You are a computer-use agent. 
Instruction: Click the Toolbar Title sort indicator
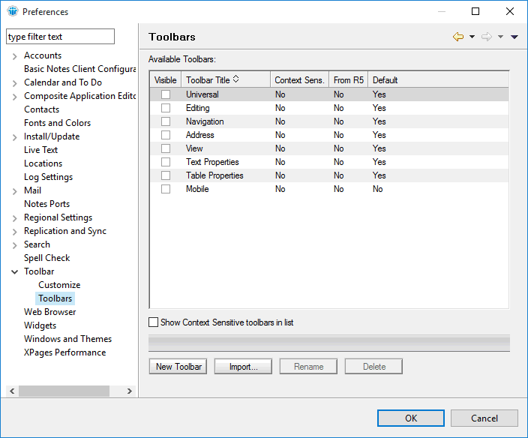[x=236, y=79]
